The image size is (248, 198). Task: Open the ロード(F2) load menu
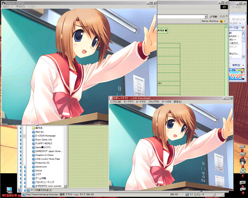[x=141, y=102]
